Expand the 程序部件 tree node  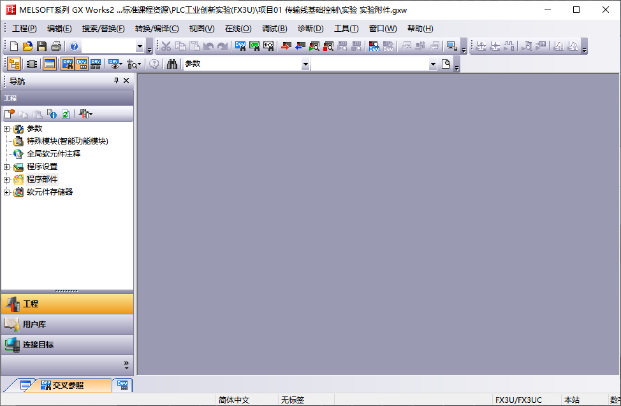pyautogui.click(x=7, y=179)
